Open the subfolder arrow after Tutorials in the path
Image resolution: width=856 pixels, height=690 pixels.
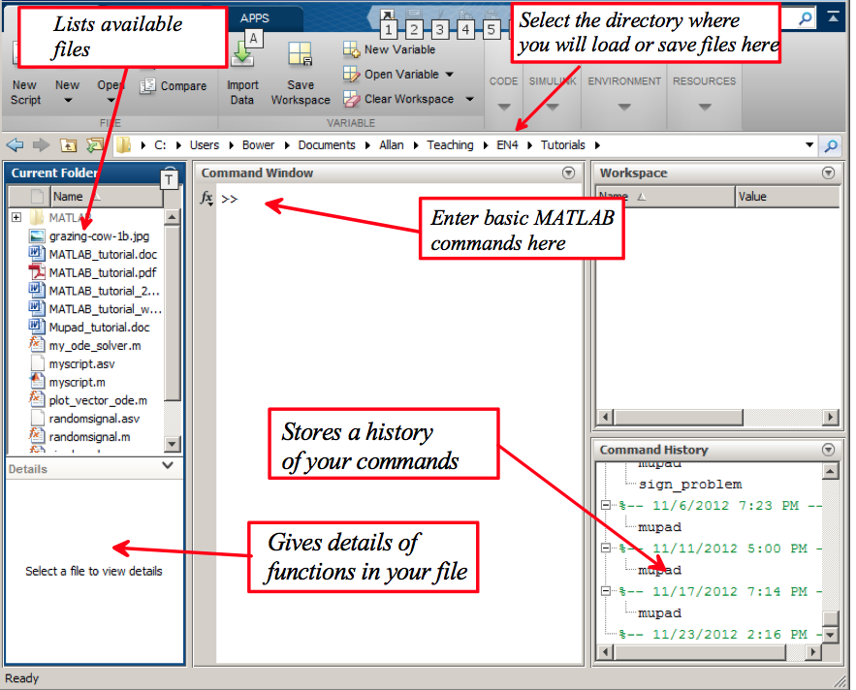coord(597,145)
